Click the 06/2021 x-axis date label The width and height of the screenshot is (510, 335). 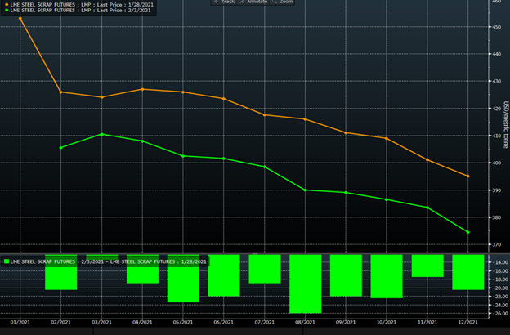(224, 324)
